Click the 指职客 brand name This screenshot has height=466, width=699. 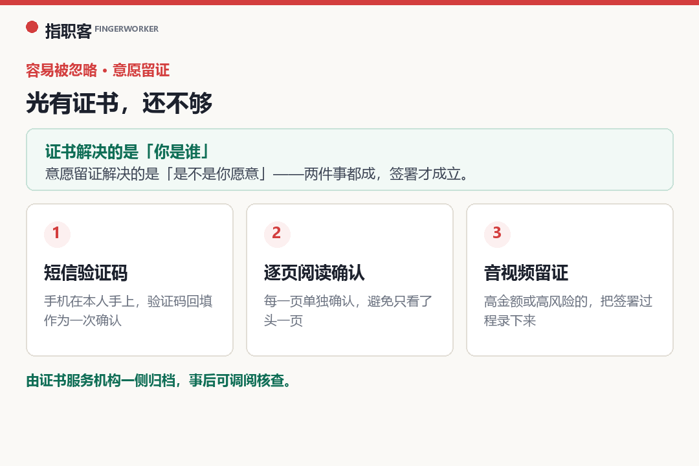click(68, 31)
